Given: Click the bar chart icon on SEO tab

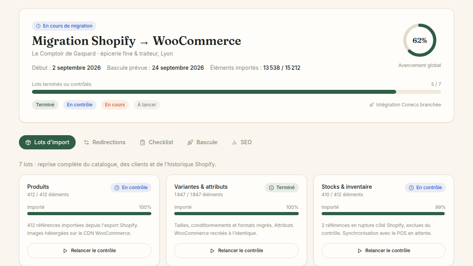Looking at the screenshot, I should click(x=235, y=142).
